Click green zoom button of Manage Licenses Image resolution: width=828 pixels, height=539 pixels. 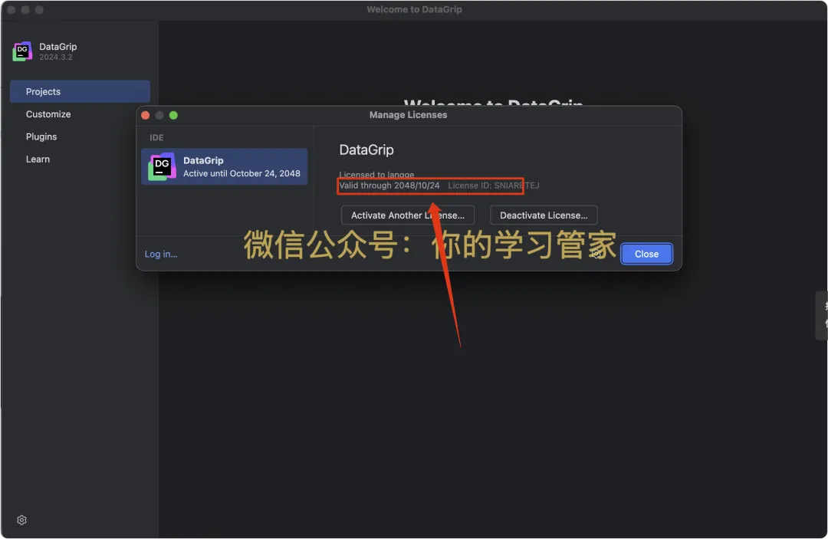click(x=173, y=115)
